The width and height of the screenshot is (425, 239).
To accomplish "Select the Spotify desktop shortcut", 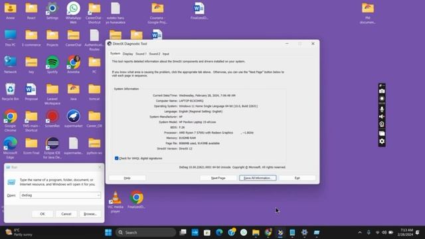I will point(52,65).
